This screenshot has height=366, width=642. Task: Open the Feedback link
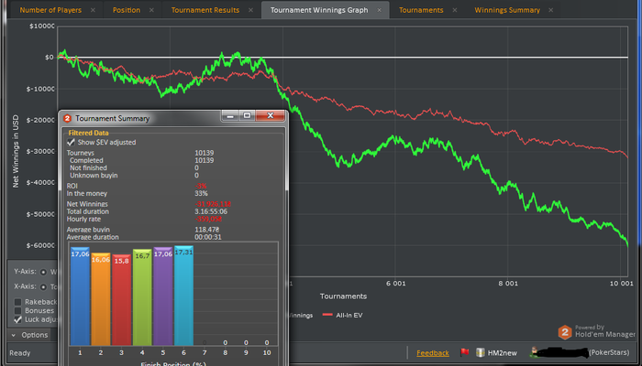tap(433, 353)
